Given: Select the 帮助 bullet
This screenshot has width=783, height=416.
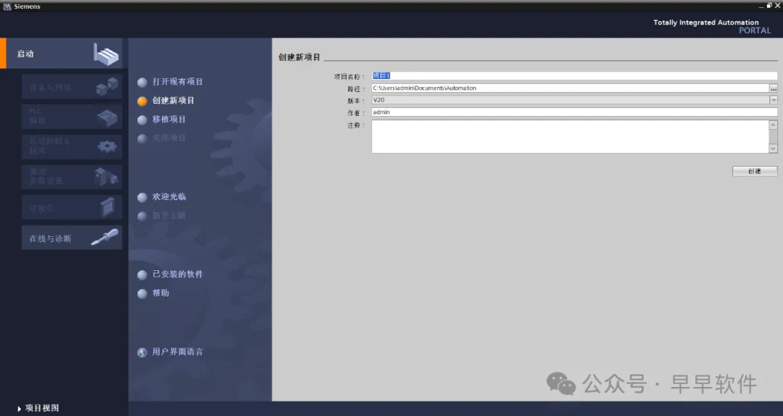Looking at the screenshot, I should 142,294.
